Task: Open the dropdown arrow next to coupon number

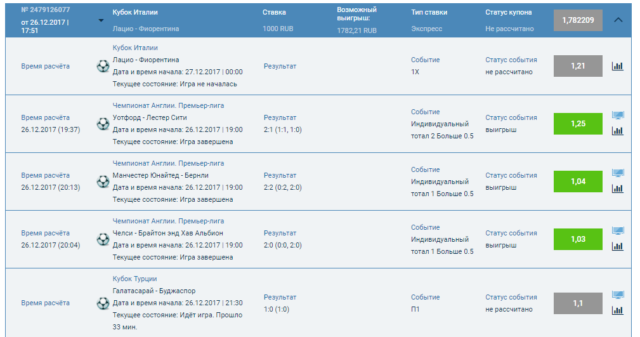Action: pos(101,20)
